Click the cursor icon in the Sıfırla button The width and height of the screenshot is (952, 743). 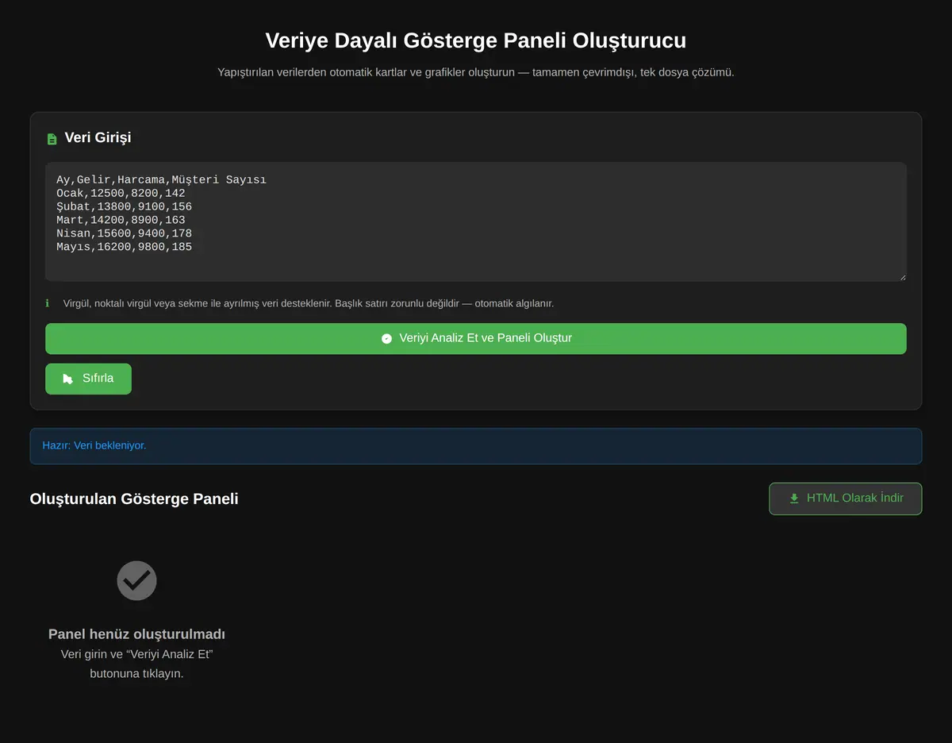click(67, 379)
